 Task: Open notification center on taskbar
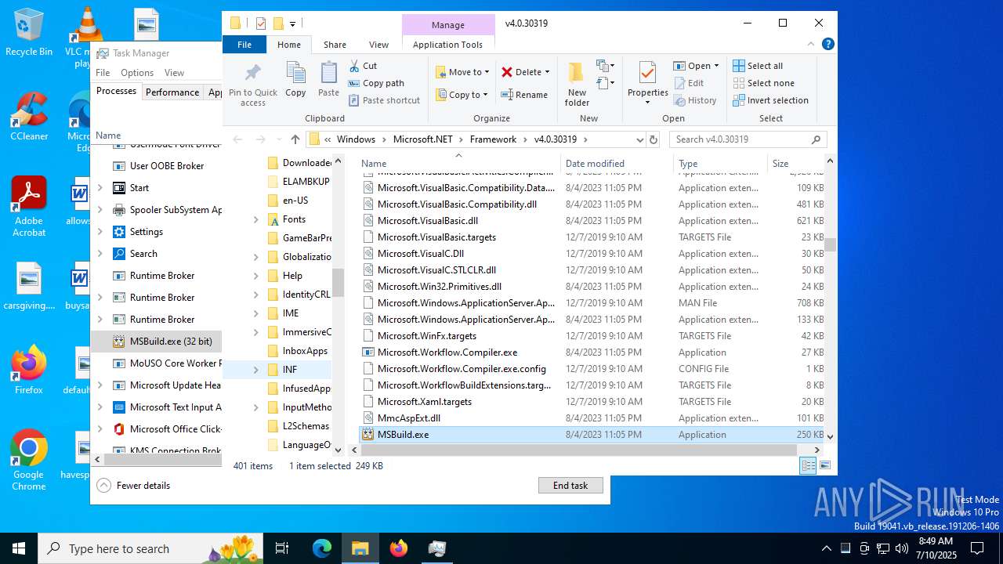click(977, 548)
